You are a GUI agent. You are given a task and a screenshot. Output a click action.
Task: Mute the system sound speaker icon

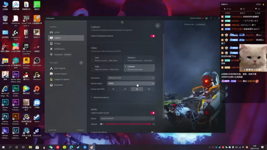click(101, 124)
